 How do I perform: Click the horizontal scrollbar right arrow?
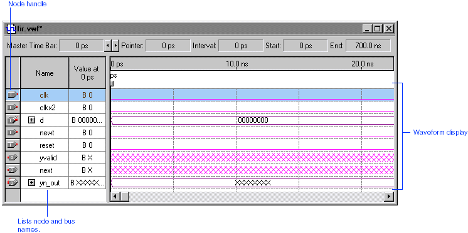pos(388,196)
